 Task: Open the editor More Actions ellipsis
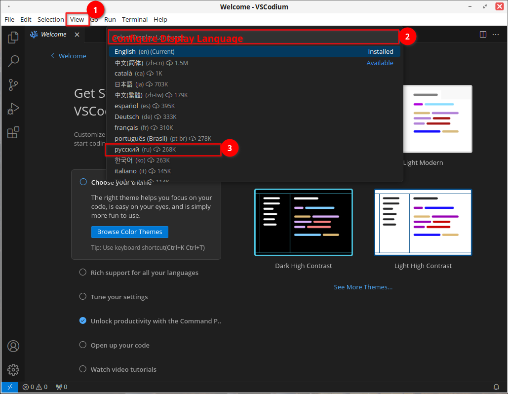point(496,35)
